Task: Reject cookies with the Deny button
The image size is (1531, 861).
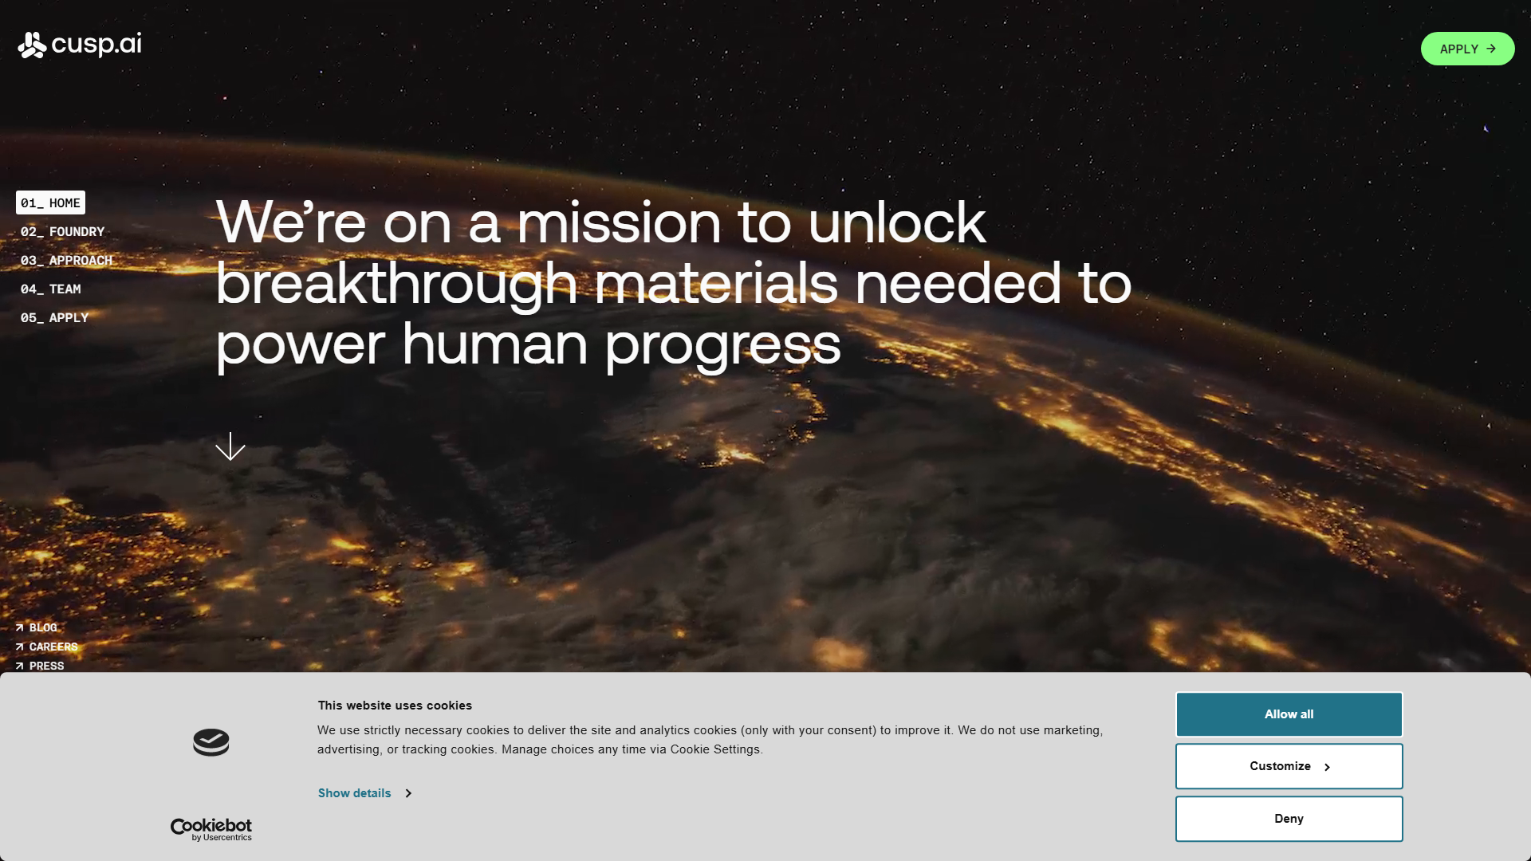Action: point(1289,819)
